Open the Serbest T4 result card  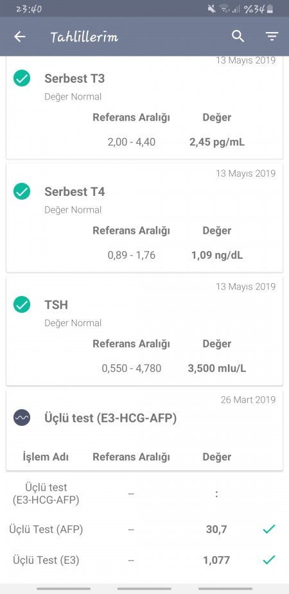click(144, 218)
